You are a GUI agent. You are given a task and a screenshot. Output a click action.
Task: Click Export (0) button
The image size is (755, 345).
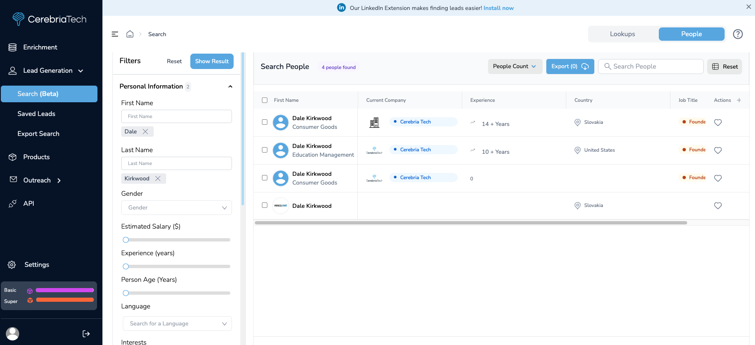pos(570,67)
